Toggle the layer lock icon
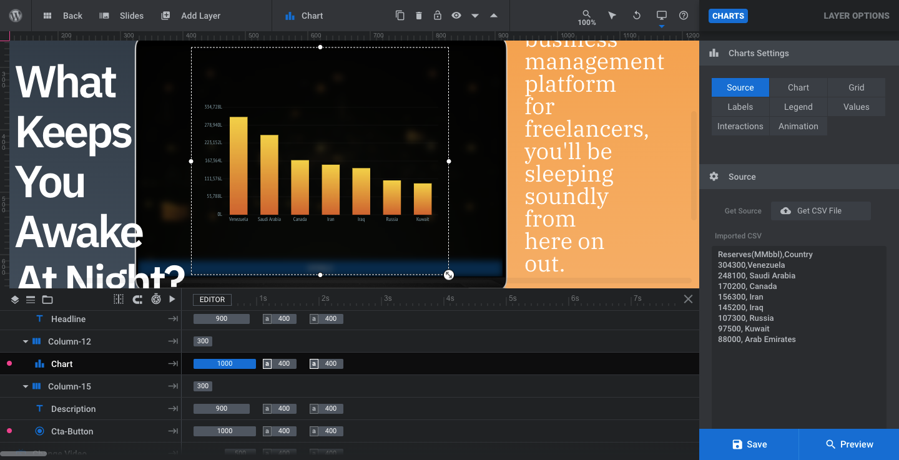The width and height of the screenshot is (899, 460). (x=438, y=16)
